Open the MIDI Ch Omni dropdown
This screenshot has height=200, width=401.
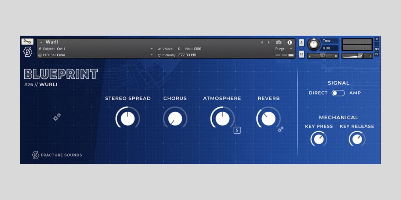coord(152,55)
